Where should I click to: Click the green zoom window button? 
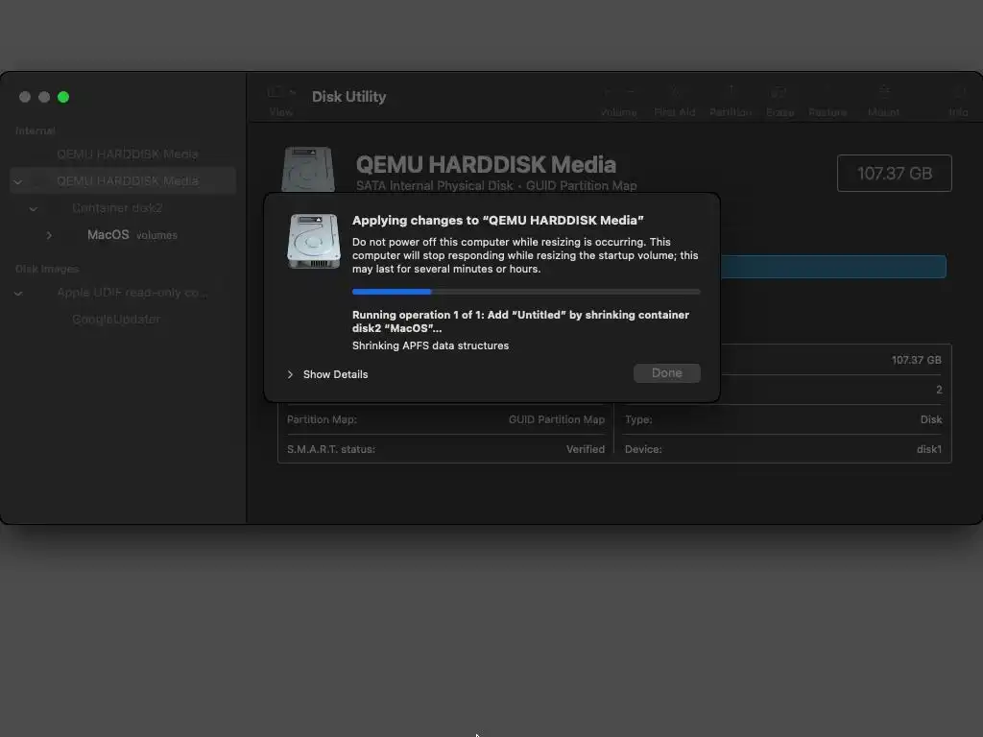pos(63,97)
